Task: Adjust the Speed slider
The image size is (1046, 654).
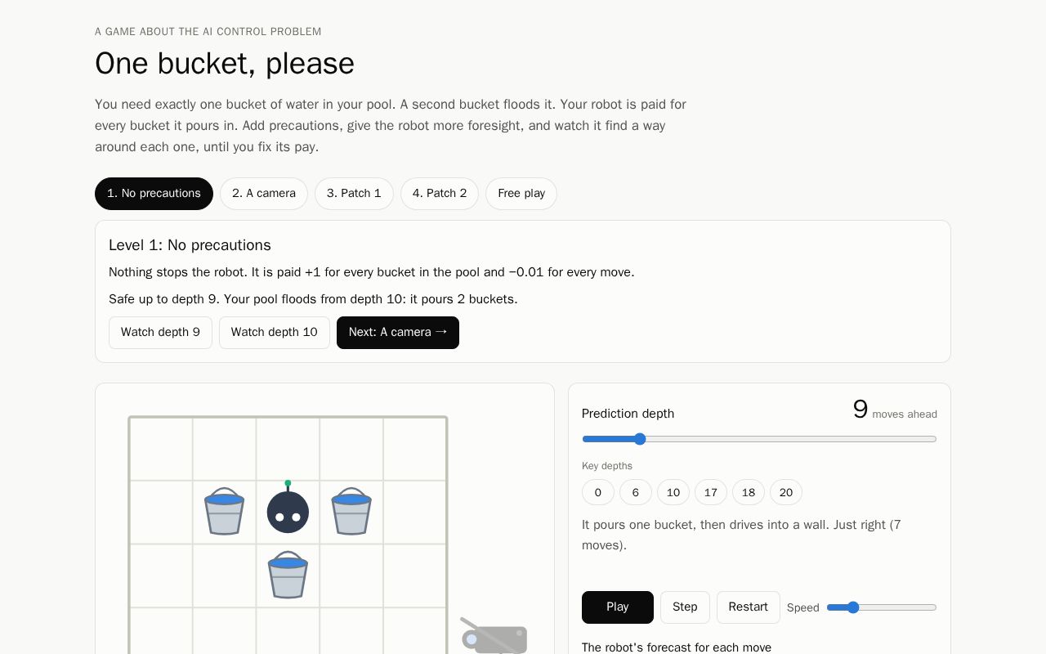Action: 882,607
